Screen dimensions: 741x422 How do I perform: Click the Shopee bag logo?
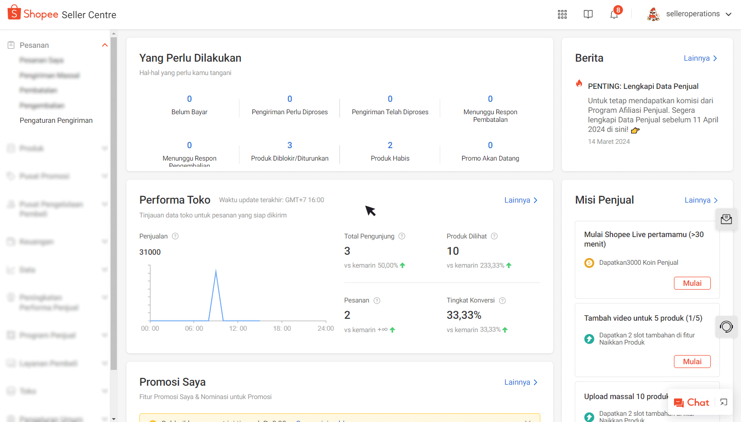point(14,13)
